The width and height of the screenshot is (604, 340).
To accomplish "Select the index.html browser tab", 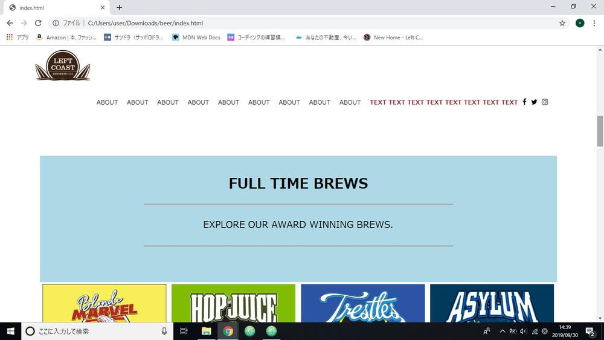I will [x=56, y=7].
